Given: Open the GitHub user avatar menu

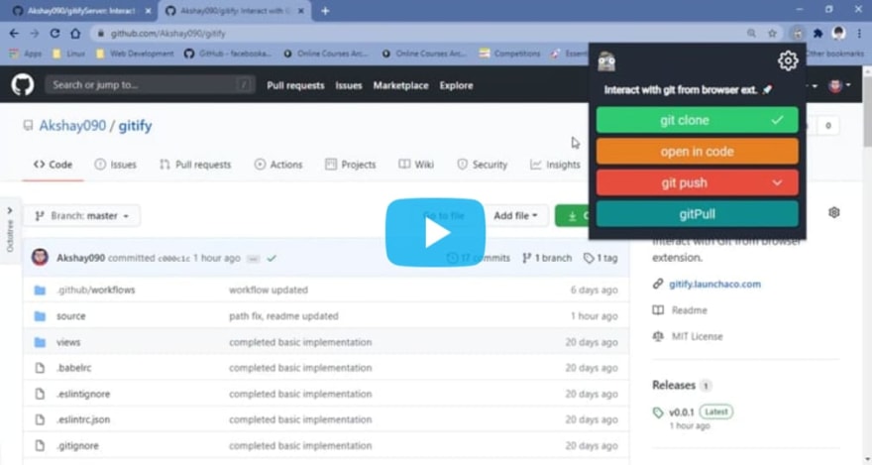Looking at the screenshot, I should pos(838,85).
